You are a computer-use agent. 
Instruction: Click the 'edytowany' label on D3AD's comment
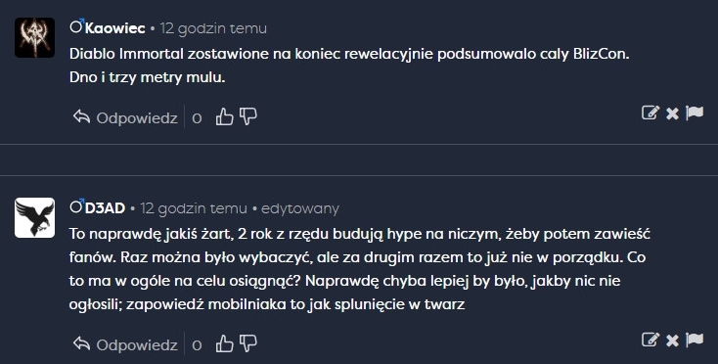[300, 209]
